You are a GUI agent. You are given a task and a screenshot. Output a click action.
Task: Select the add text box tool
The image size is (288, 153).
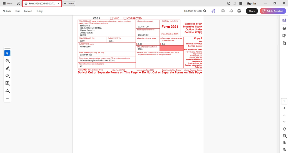(x=7, y=83)
